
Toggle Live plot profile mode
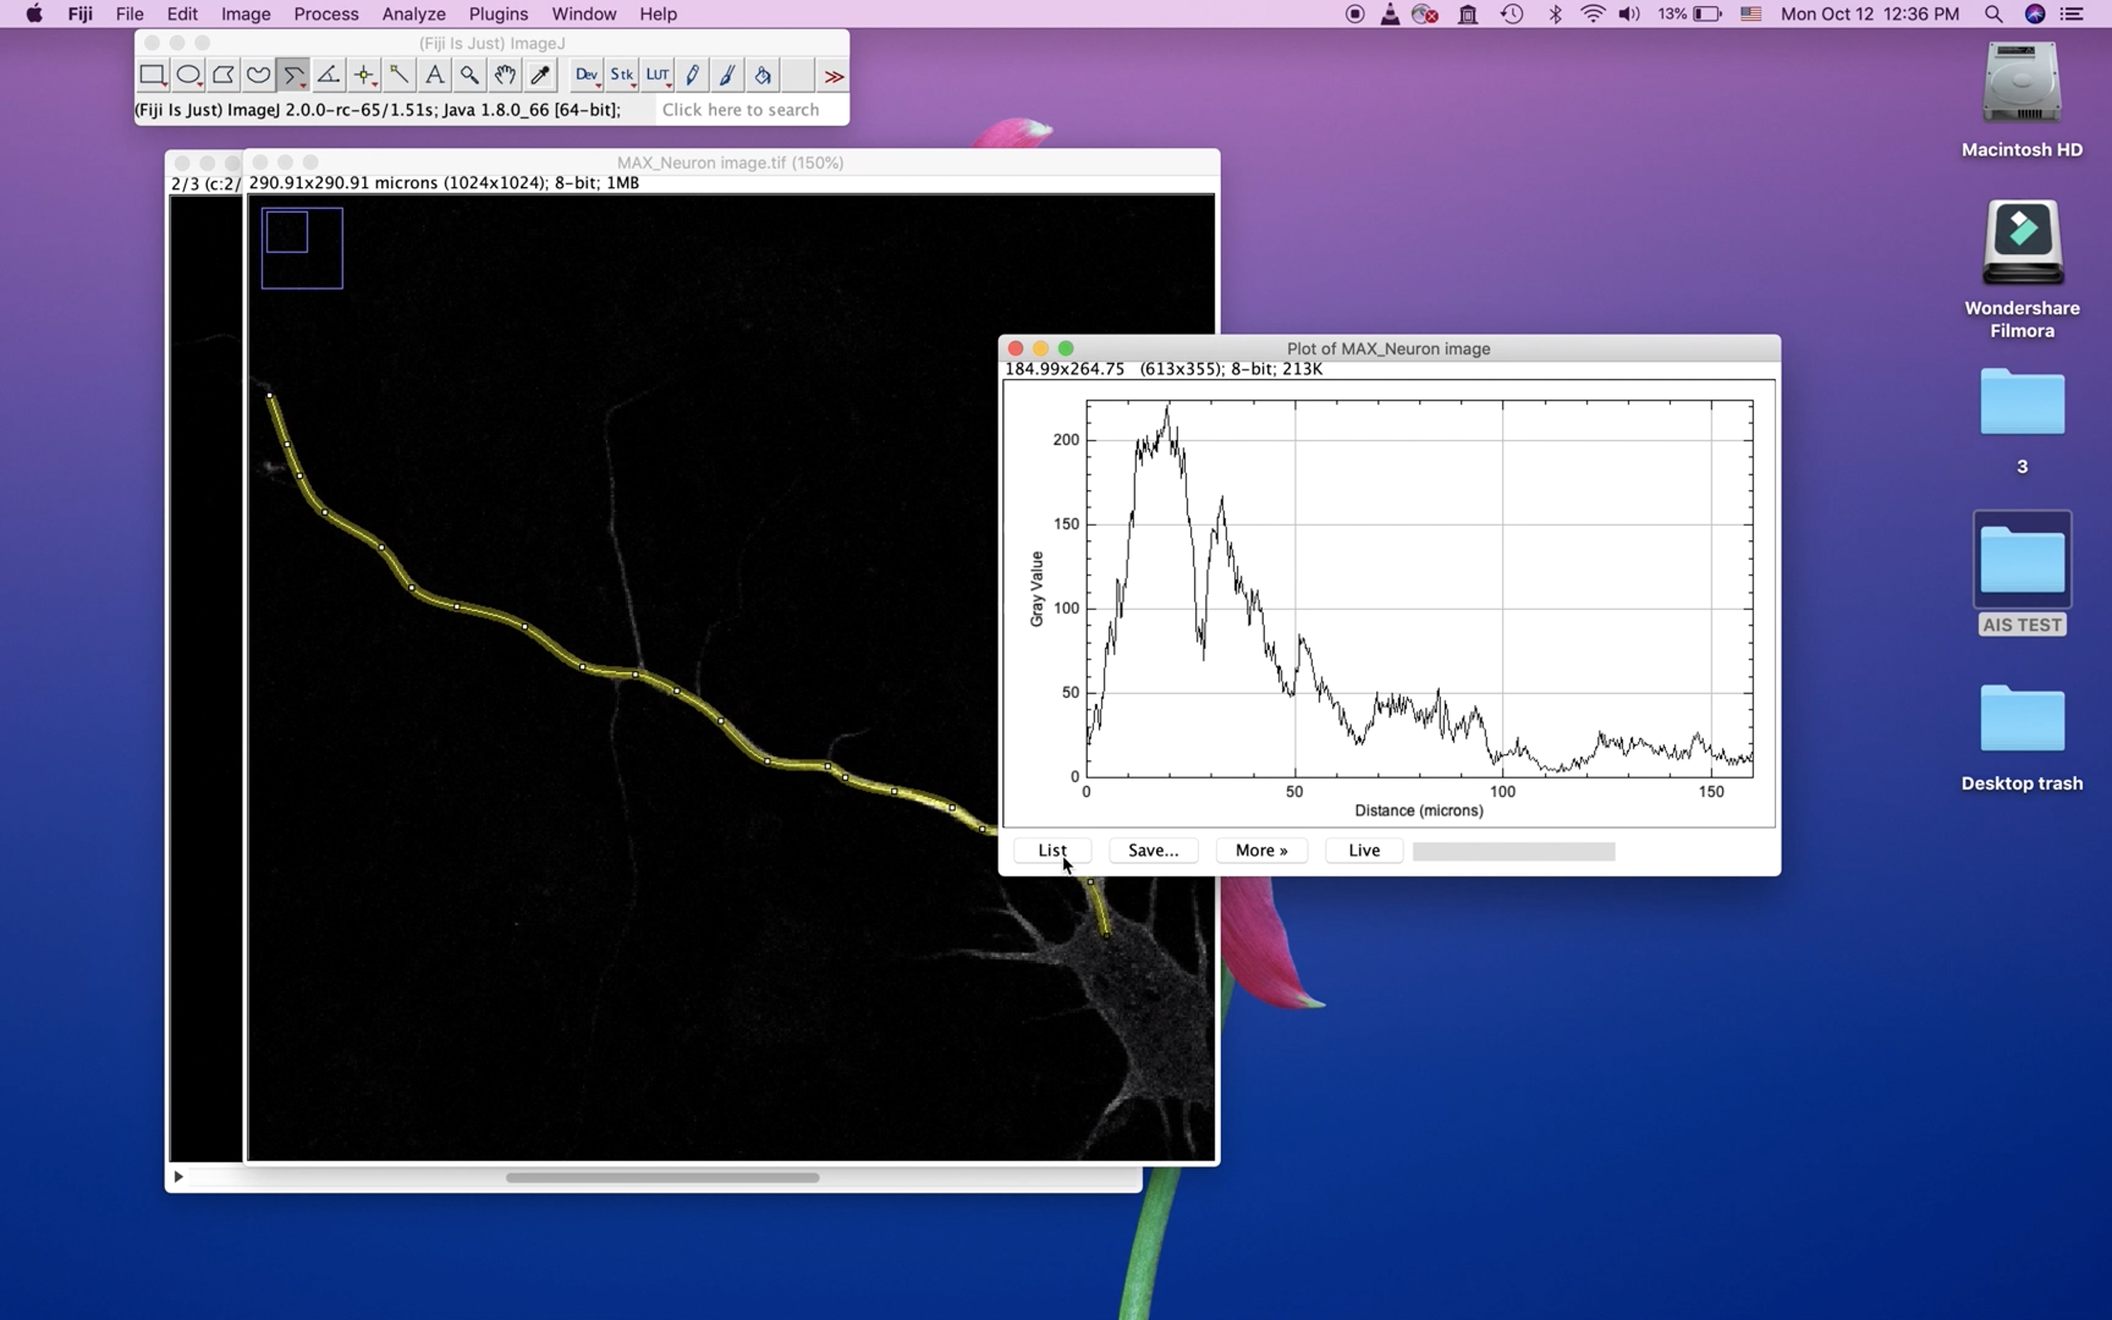[1363, 850]
